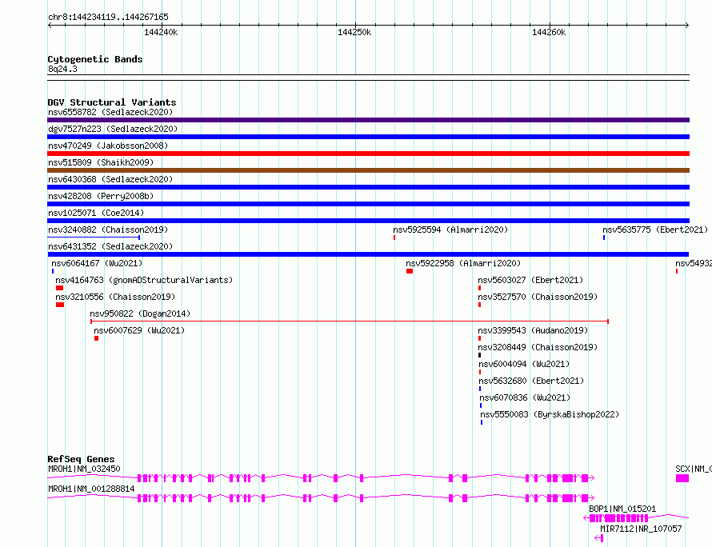The image size is (712, 547).
Task: Select the blue nsv1025071 Coe2014 bar
Action: [368, 221]
